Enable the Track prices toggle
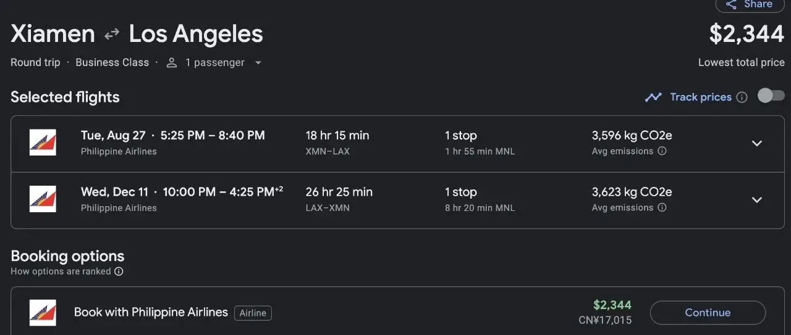The width and height of the screenshot is (791, 335). click(x=771, y=96)
